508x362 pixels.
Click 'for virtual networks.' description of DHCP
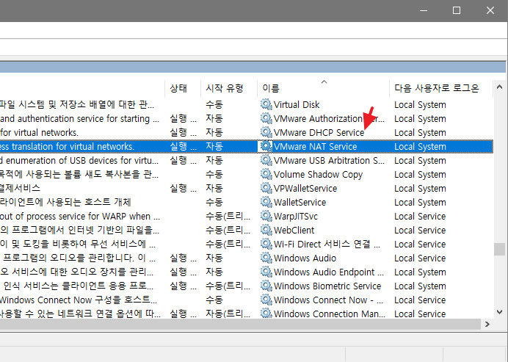[39, 133]
